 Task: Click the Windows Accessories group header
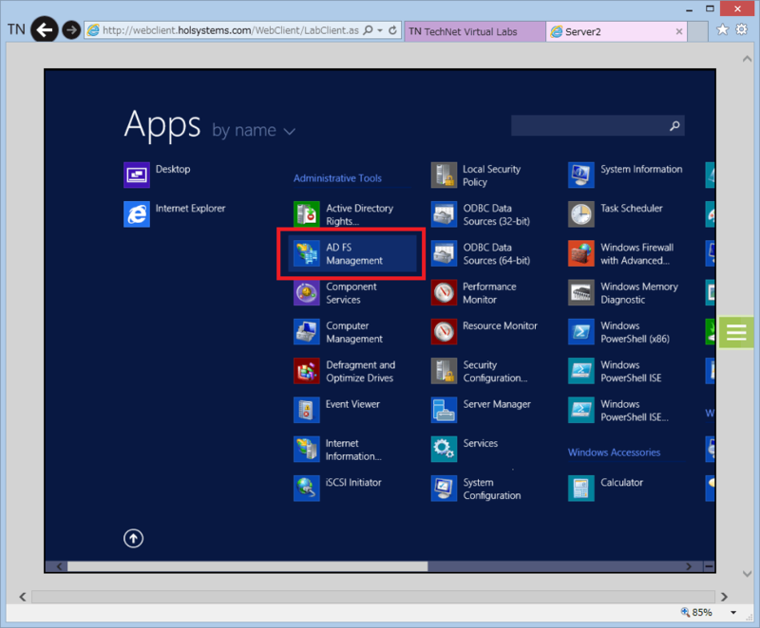point(614,453)
